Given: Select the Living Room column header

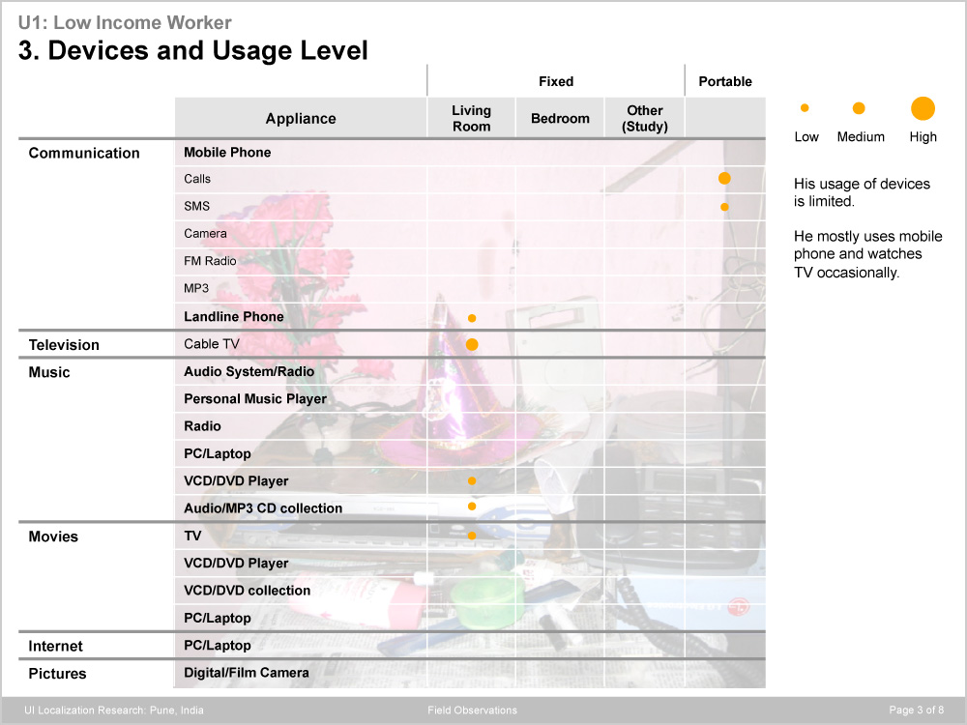Looking at the screenshot, I should 471,118.
